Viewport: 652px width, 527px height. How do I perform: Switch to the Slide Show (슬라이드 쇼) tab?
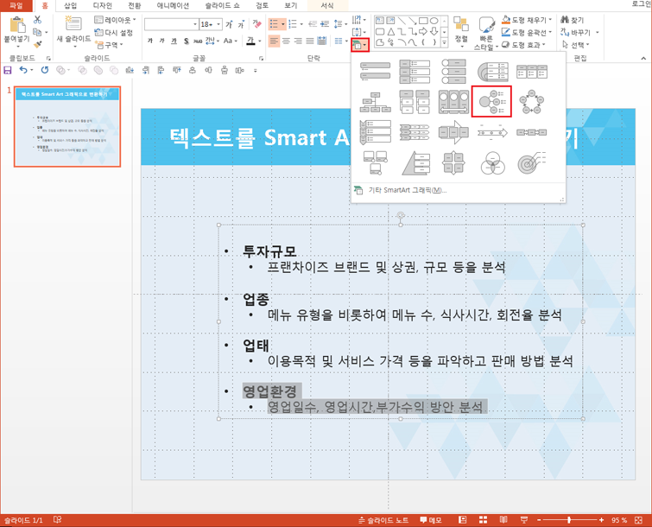tap(222, 5)
